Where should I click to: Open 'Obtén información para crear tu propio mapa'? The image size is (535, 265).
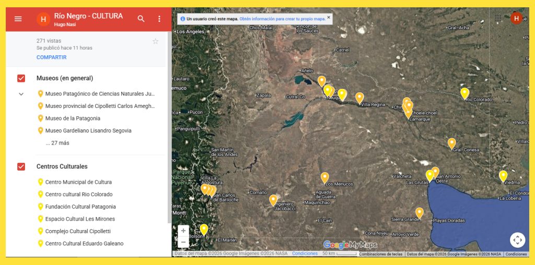click(x=282, y=19)
